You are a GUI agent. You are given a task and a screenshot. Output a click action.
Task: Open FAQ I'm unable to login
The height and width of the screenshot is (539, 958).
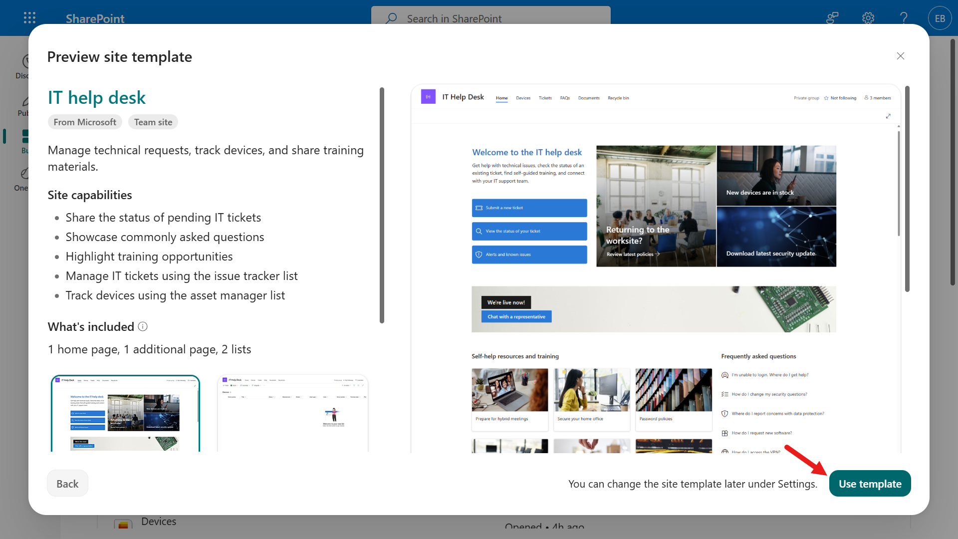click(770, 375)
